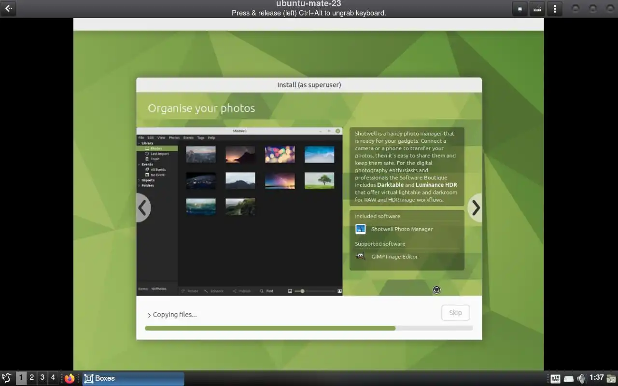Click the large-thumbnail icon right of the zoom slider
Viewport: 618px width, 386px height.
pos(339,291)
